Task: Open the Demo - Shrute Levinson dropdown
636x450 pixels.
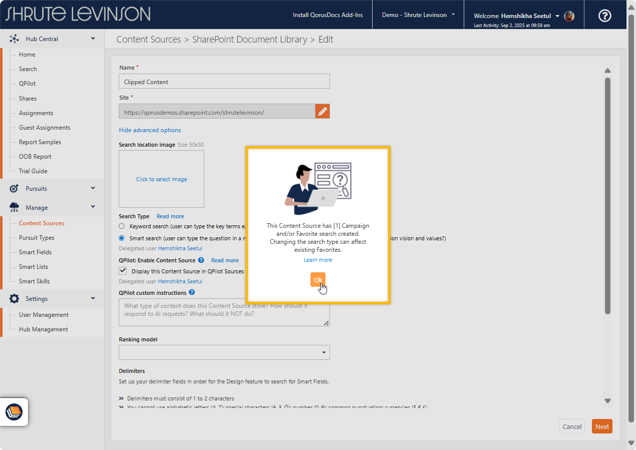Action: tap(418, 15)
